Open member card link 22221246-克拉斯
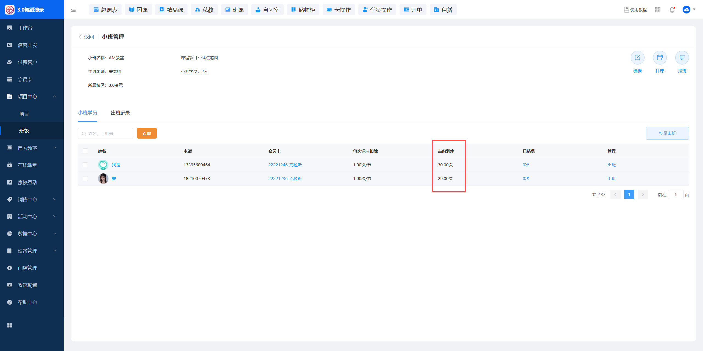Screen dimensions: 703x351 coord(285,165)
